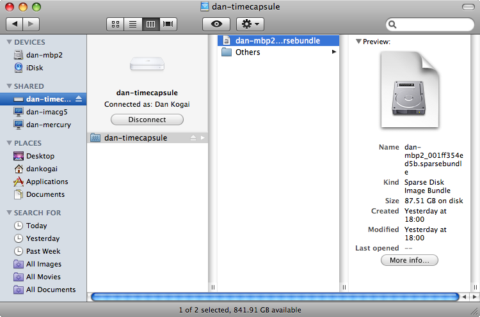The image size is (480, 317).
Task: Click the scroll left arrow
Action: pos(464,297)
